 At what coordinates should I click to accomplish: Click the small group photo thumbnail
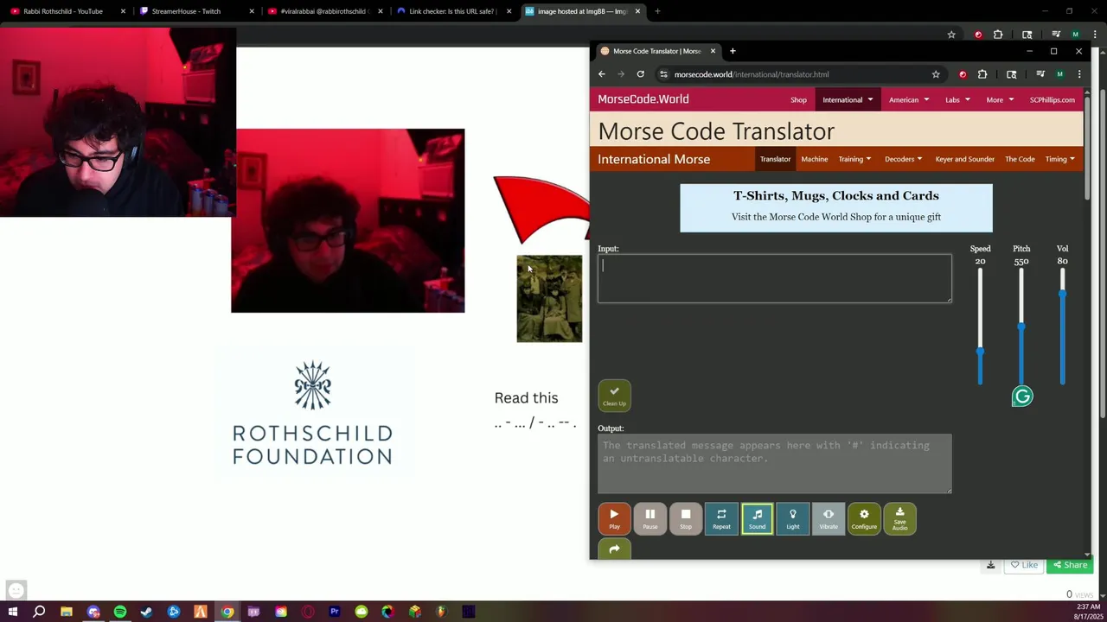pyautogui.click(x=549, y=299)
